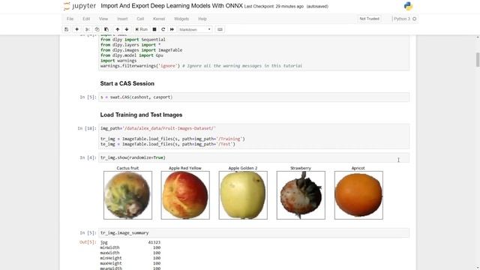Click the Cactus fruit image
480x270 pixels.
tap(127, 195)
